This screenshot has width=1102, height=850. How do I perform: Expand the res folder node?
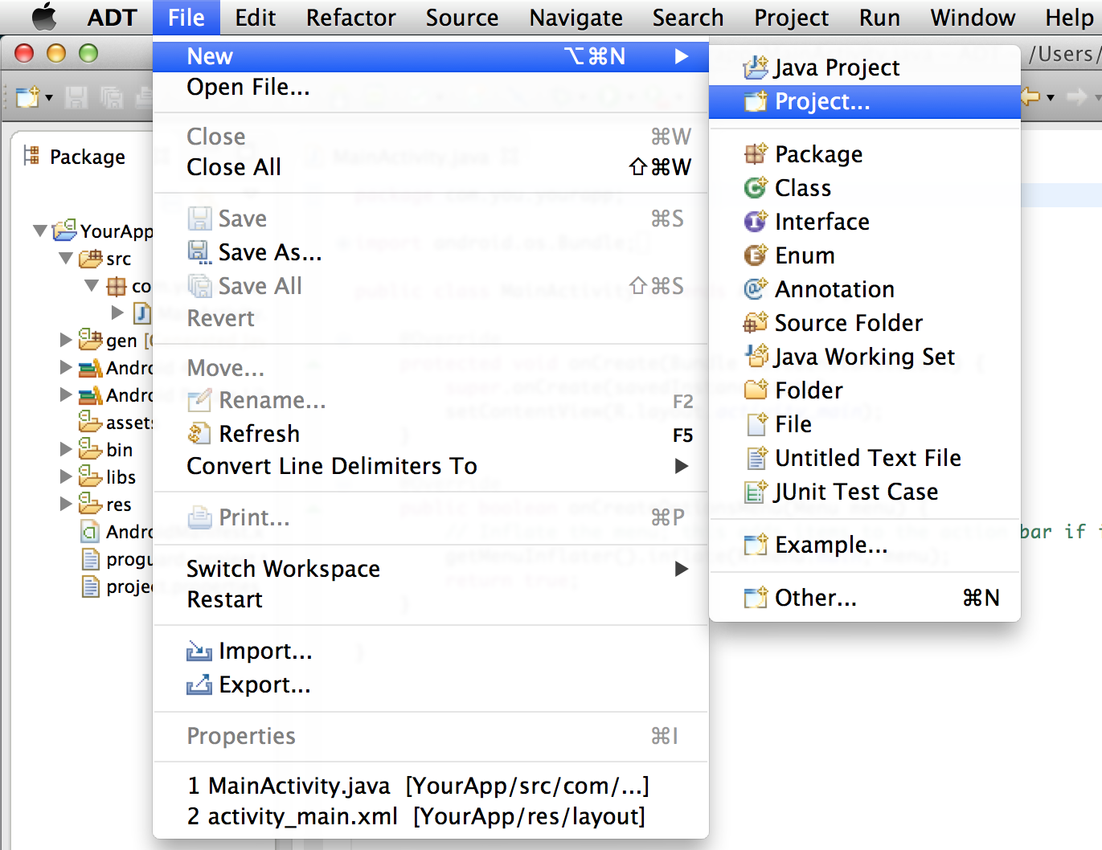coord(66,504)
